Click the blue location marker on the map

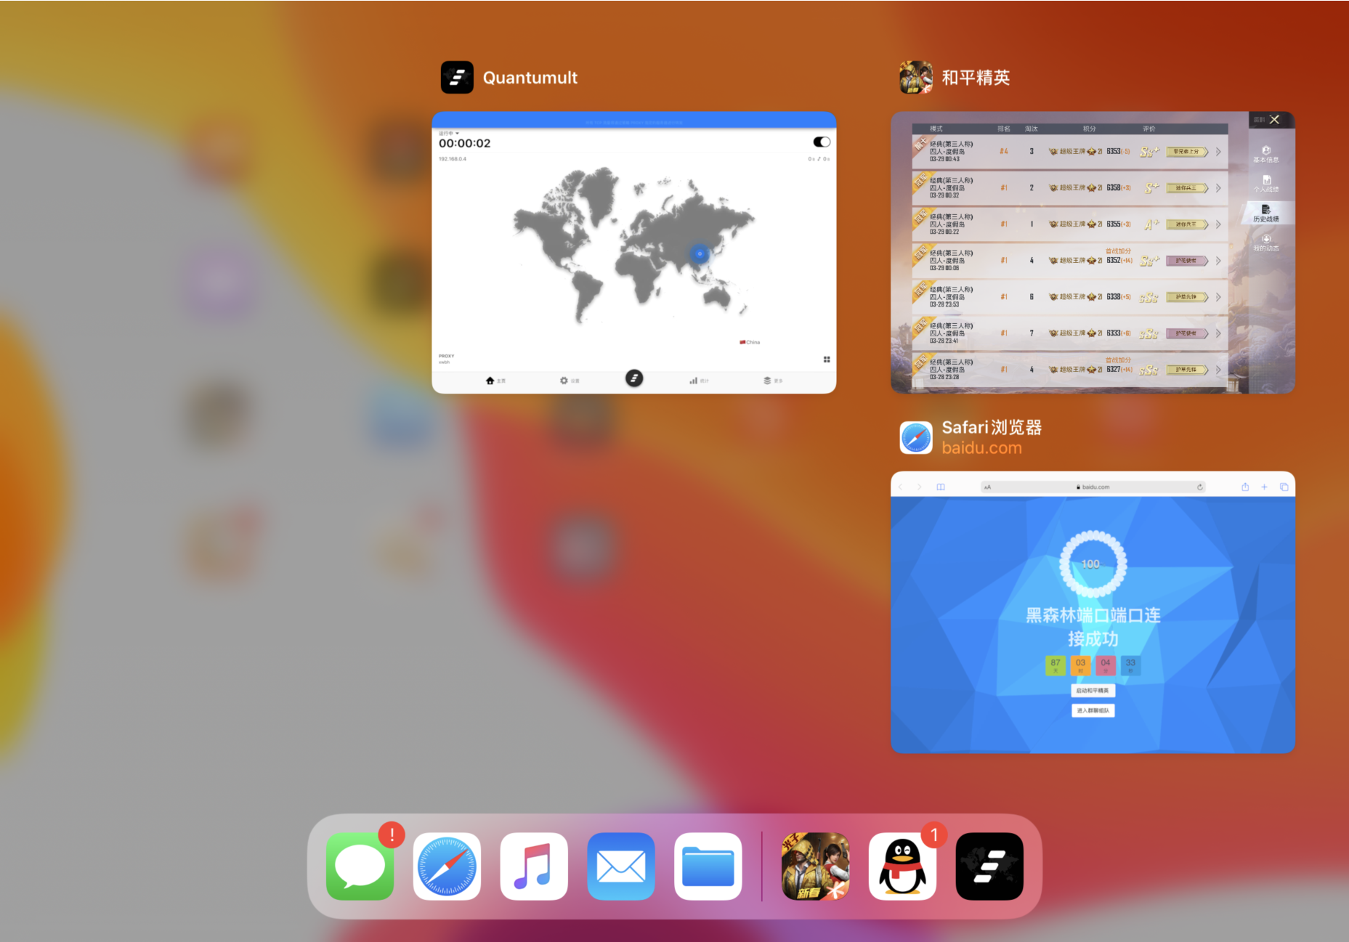[700, 253]
